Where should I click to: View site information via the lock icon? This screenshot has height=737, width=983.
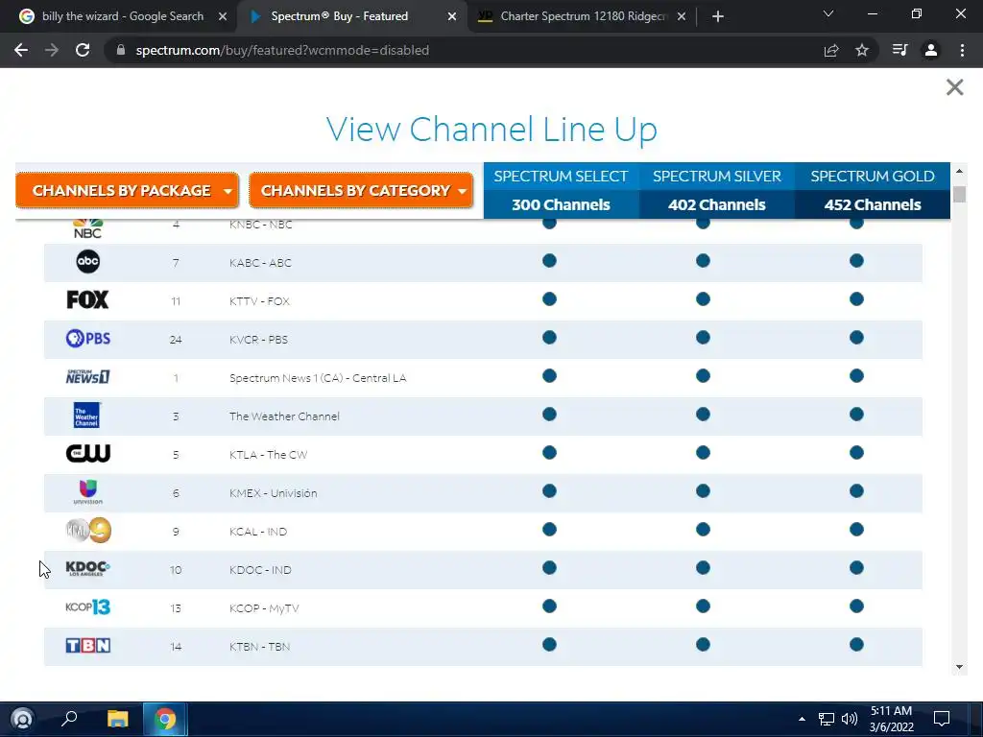point(121,50)
